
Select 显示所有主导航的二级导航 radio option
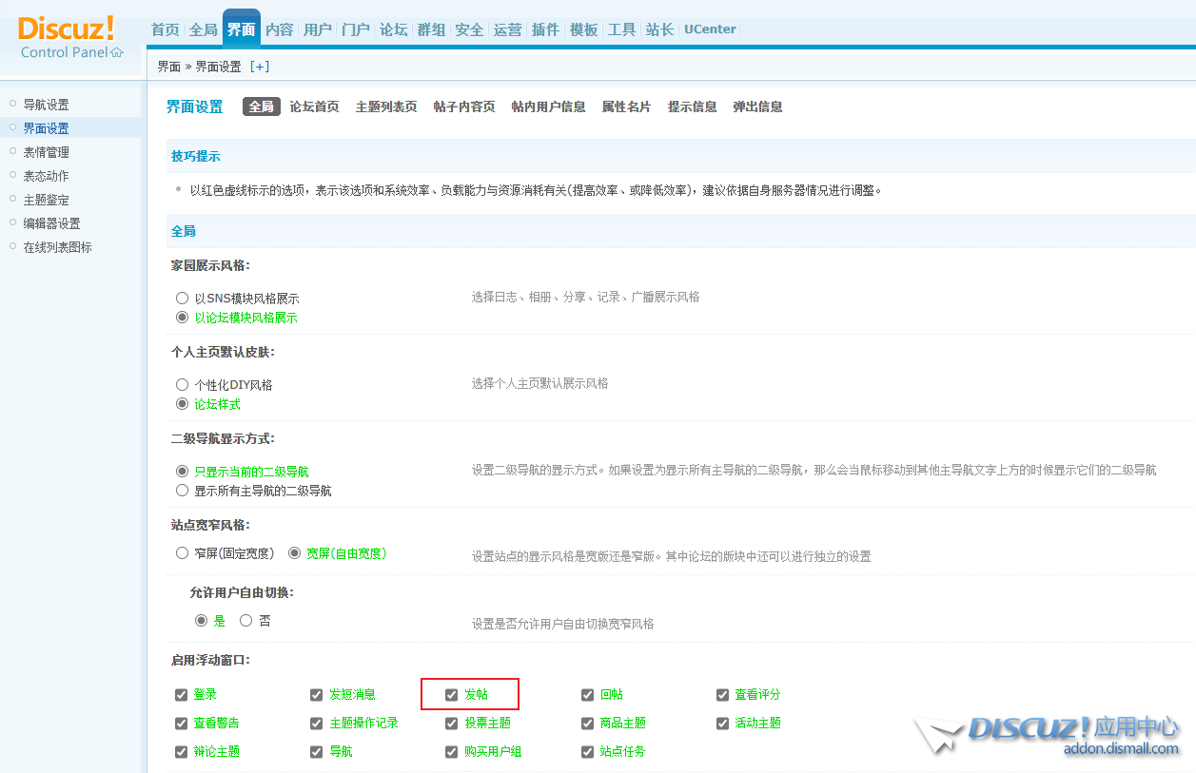183,491
